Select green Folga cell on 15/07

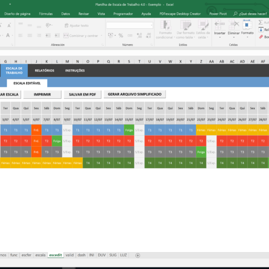(x=129, y=130)
